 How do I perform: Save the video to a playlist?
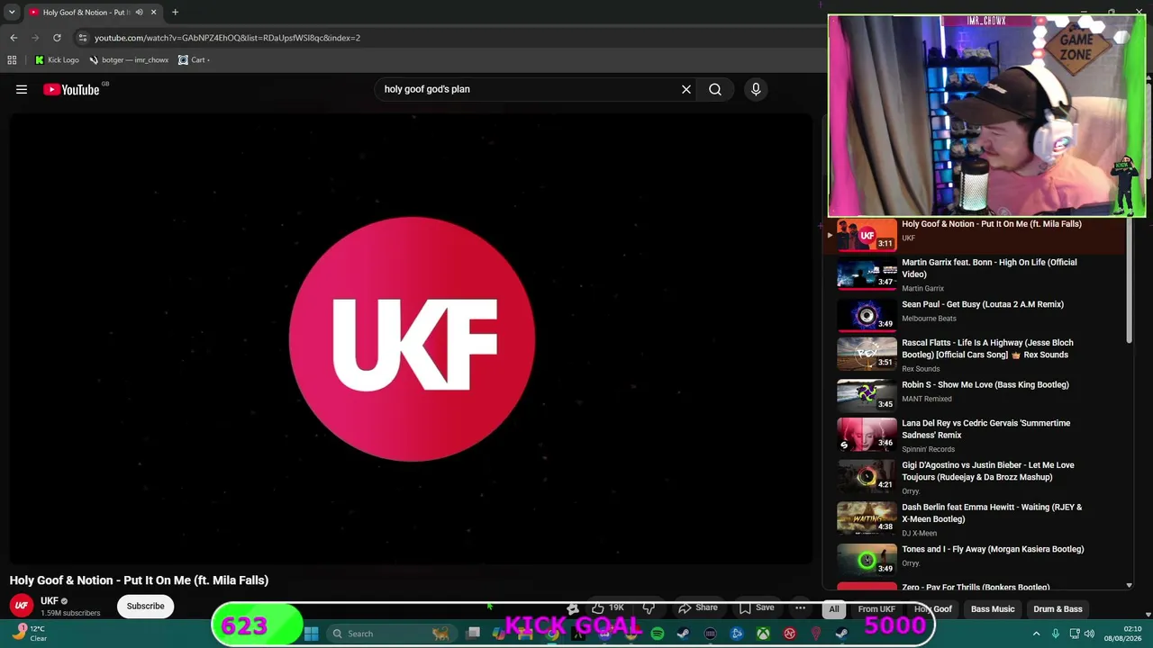pyautogui.click(x=757, y=607)
